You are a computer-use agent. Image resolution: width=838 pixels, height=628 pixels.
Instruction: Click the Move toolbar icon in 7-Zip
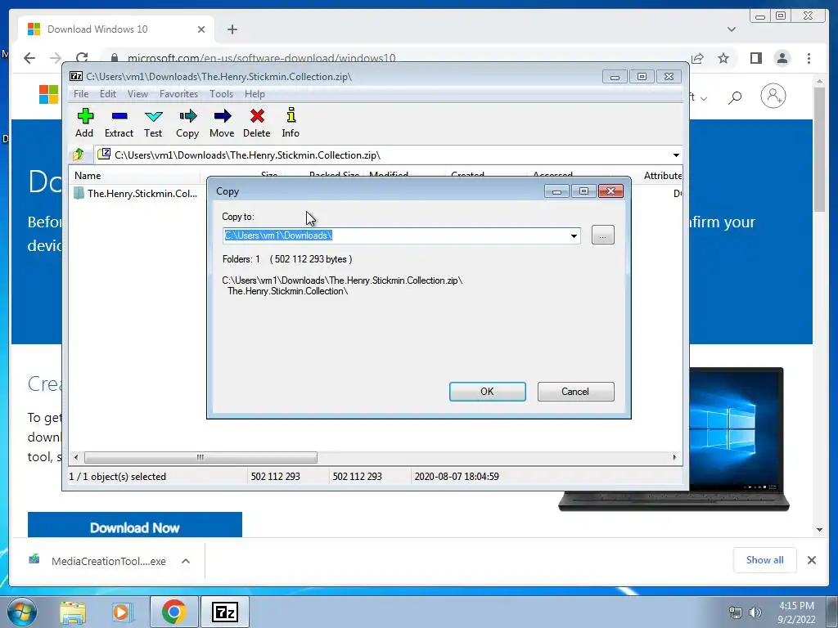pyautogui.click(x=222, y=123)
